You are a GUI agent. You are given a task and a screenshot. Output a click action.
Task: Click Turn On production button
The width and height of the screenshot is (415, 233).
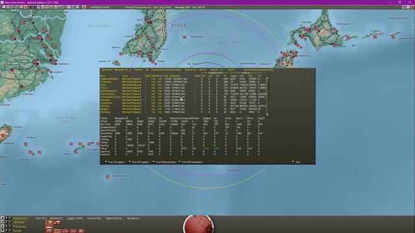pyautogui.click(x=164, y=162)
